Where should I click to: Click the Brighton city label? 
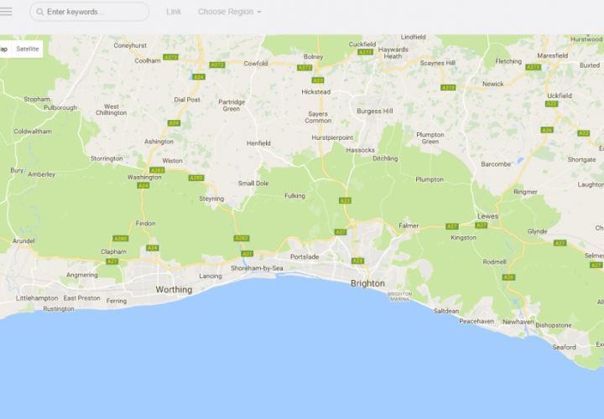(x=367, y=283)
